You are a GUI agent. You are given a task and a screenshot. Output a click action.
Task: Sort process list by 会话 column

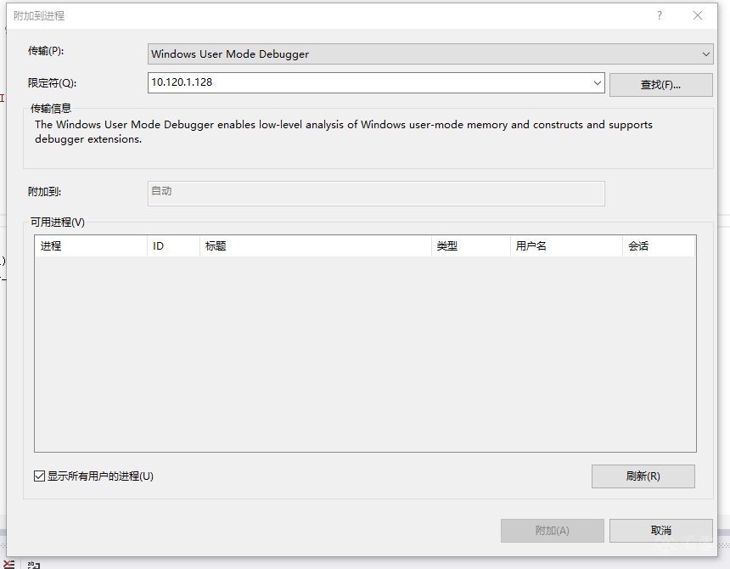pos(659,245)
